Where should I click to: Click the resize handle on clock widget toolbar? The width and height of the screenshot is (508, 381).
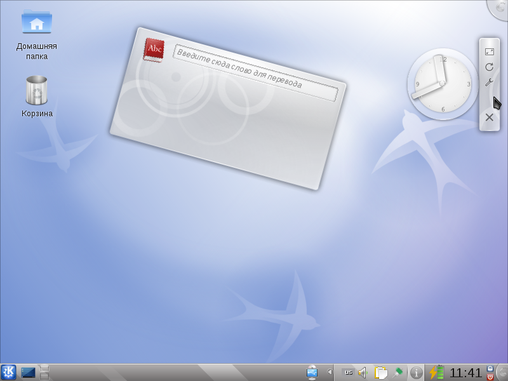489,52
